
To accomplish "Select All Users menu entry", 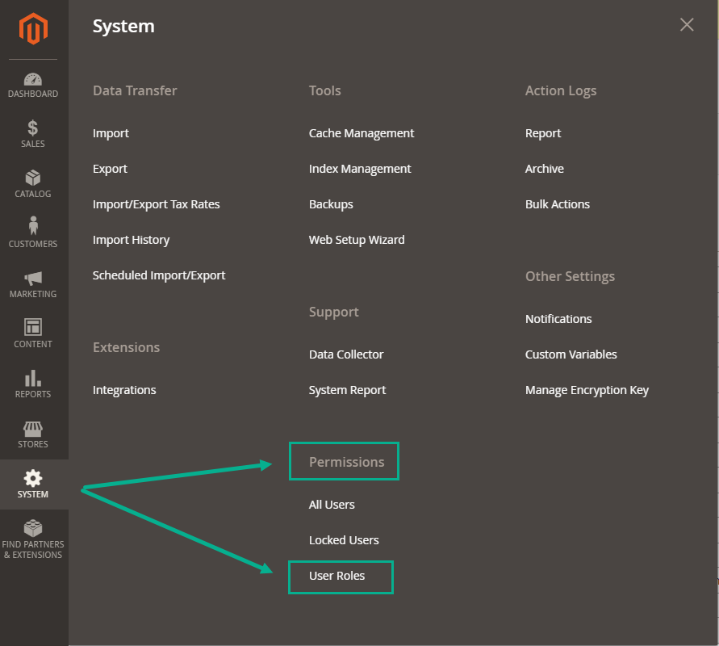I will click(x=332, y=505).
